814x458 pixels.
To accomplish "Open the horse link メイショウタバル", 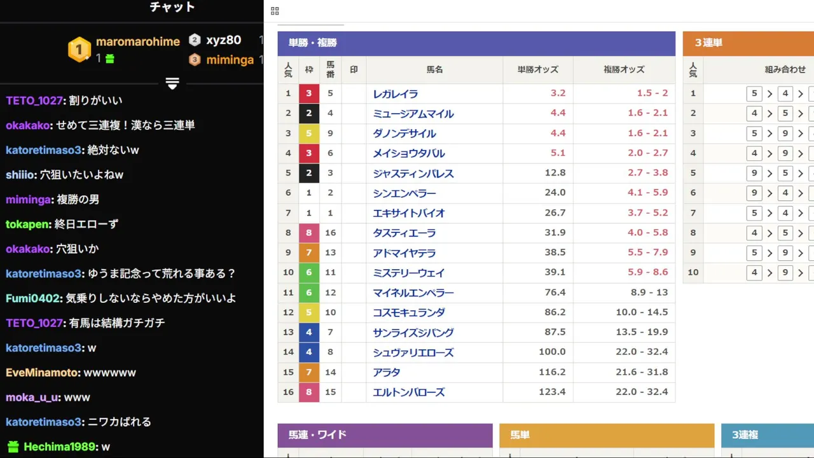I will coord(409,153).
